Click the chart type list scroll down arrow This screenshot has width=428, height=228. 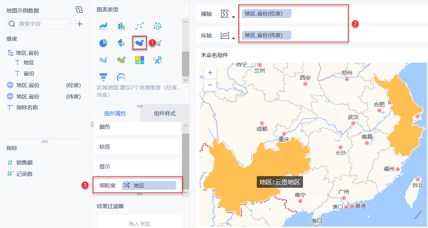click(x=186, y=80)
